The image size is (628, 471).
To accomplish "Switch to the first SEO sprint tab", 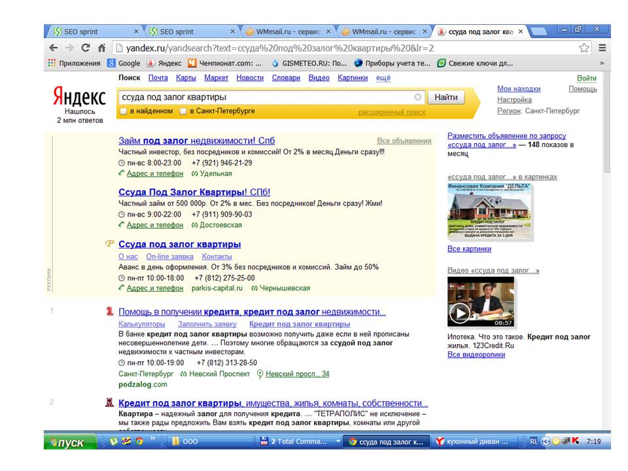I will coord(95,31).
